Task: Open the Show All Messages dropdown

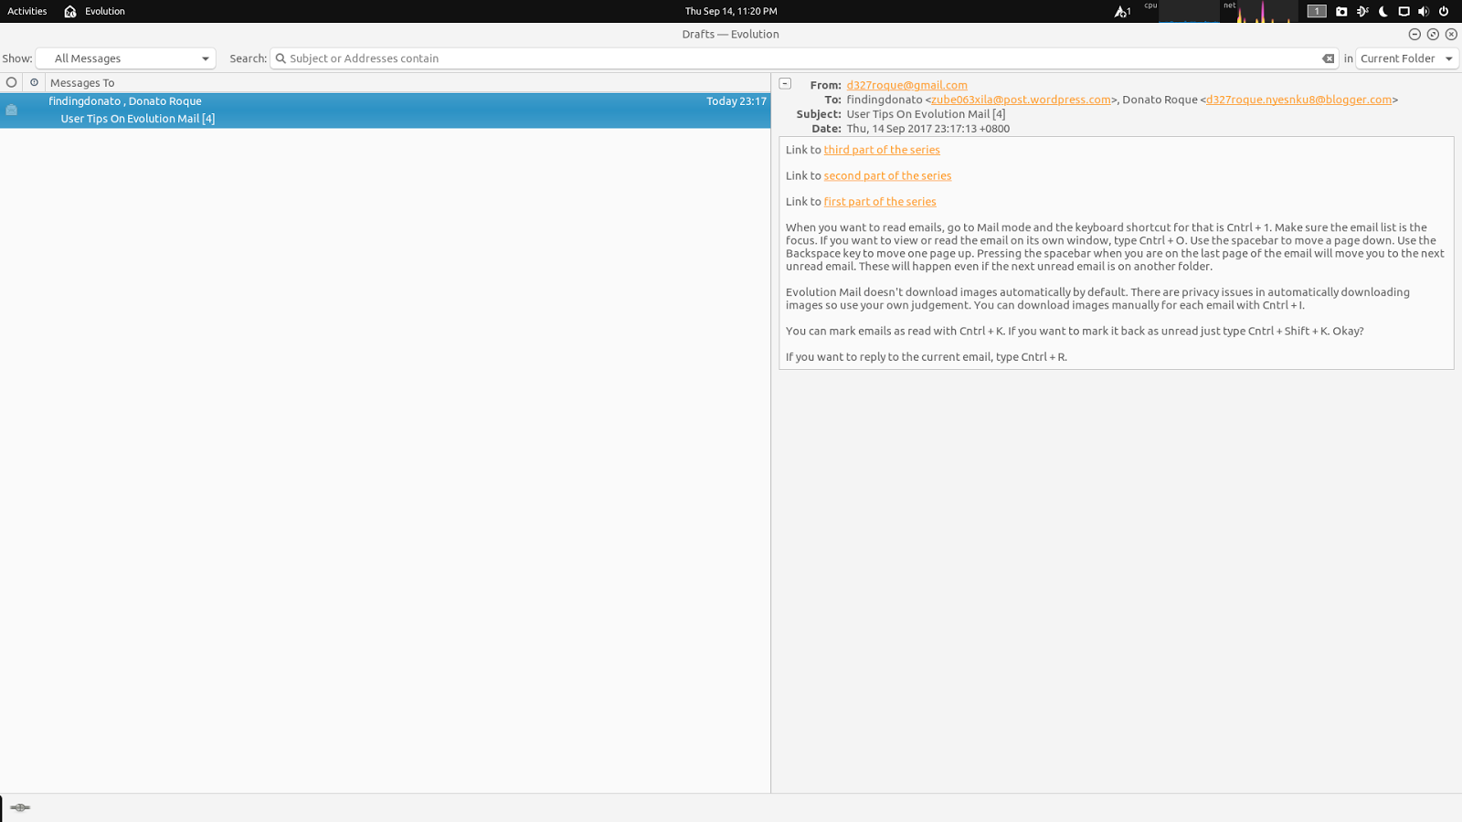Action: click(126, 58)
